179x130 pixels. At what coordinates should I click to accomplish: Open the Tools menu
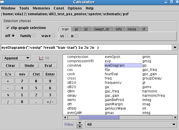[x=24, y=8]
